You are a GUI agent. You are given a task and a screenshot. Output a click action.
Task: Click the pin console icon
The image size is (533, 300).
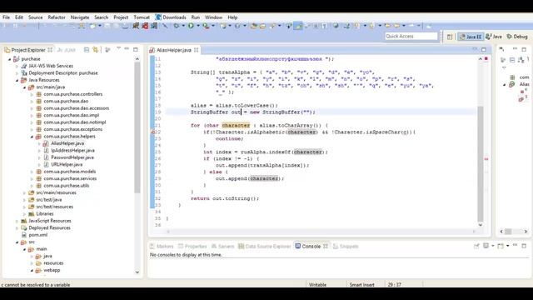click(476, 246)
